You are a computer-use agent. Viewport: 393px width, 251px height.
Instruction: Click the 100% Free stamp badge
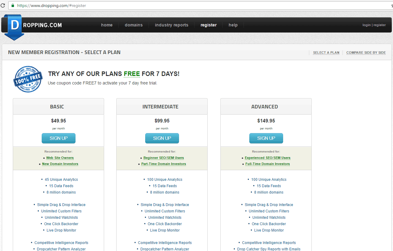28,79
